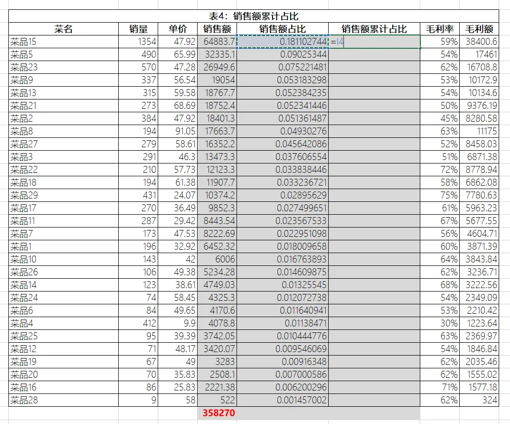Click the cell 菜品28
Screen dimensions: 510x424
tap(64, 399)
